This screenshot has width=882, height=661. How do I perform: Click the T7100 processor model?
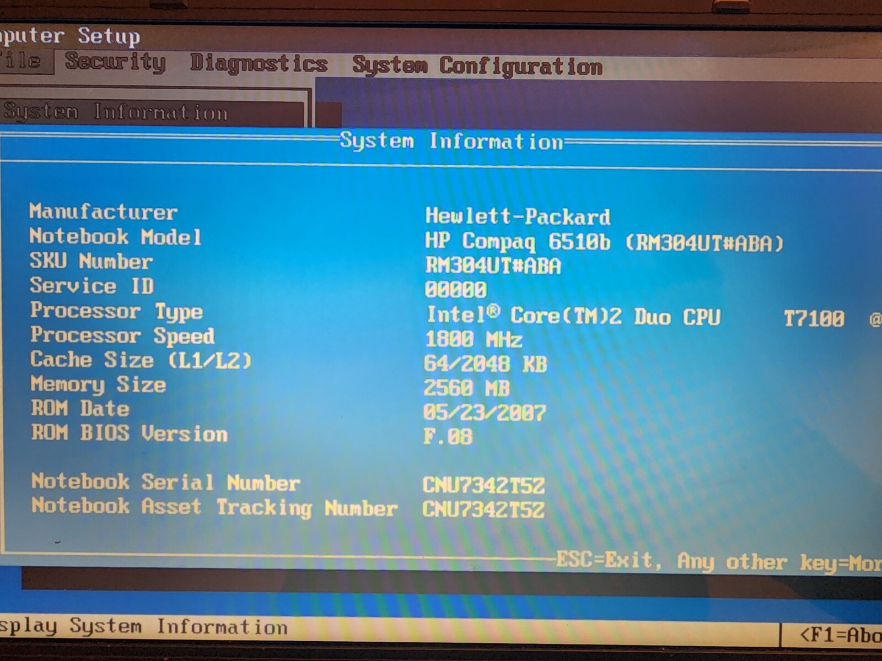[814, 318]
